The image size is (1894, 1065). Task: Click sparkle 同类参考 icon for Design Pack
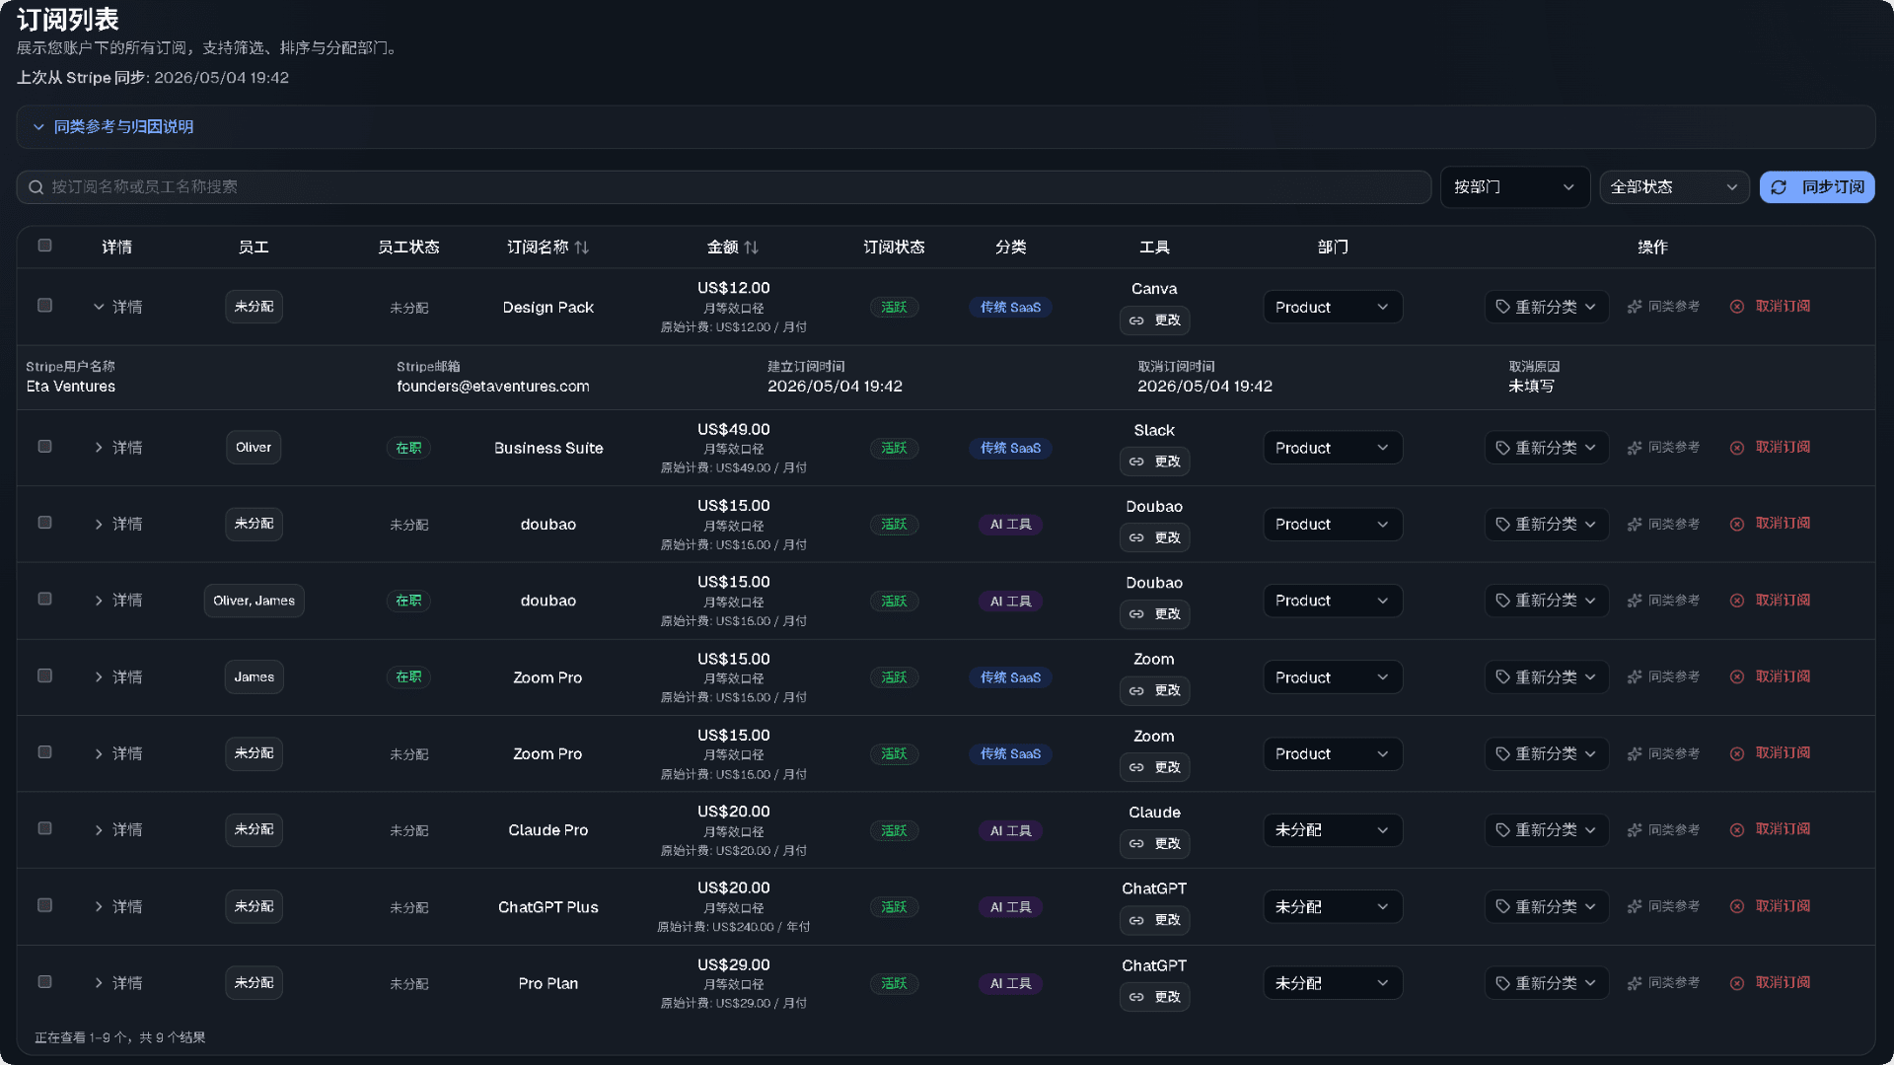[x=1635, y=307]
